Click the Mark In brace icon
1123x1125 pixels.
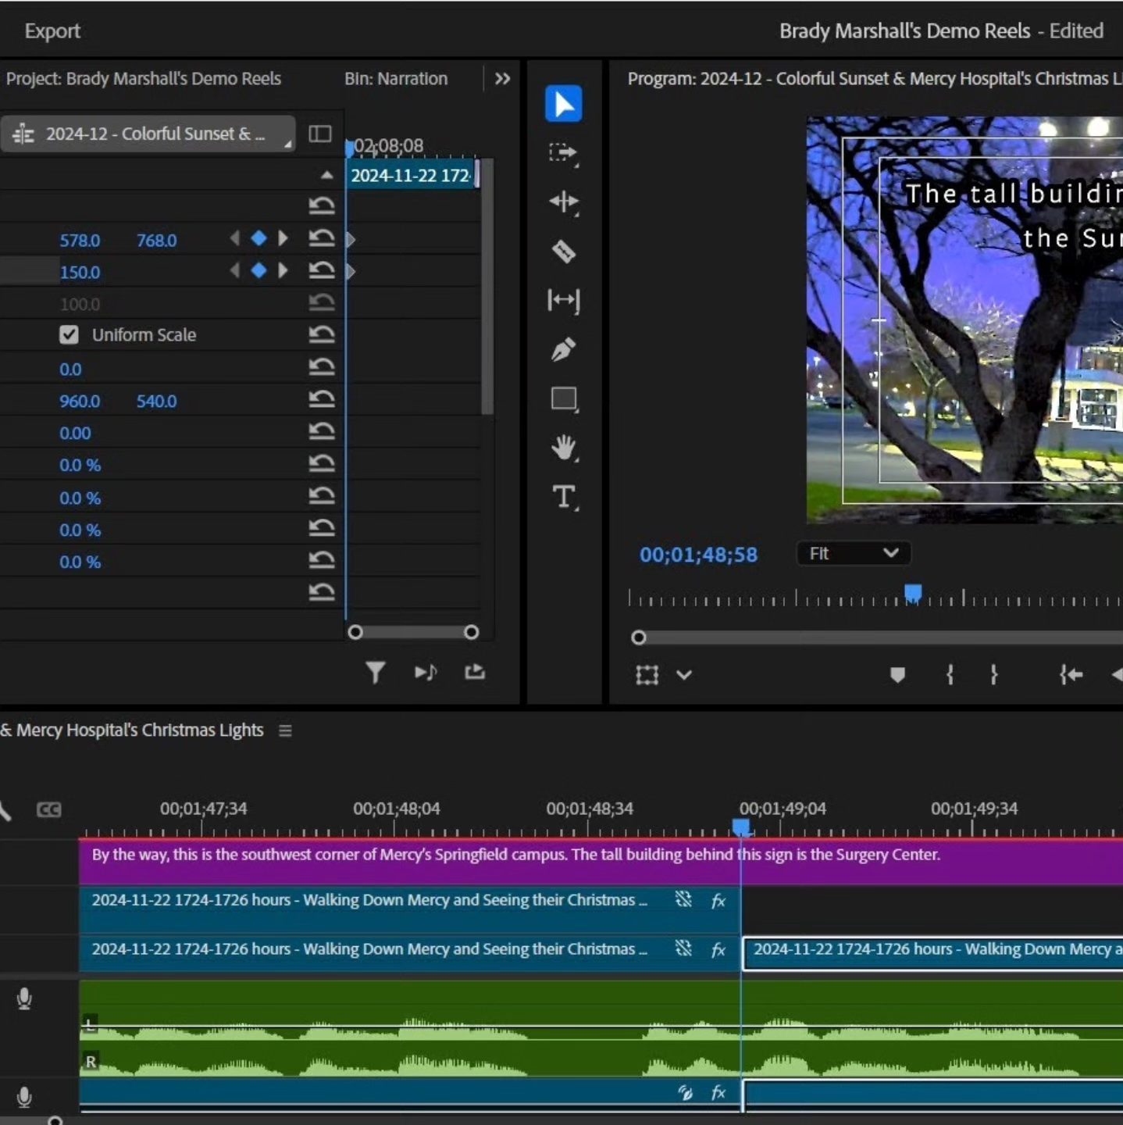pyautogui.click(x=950, y=674)
